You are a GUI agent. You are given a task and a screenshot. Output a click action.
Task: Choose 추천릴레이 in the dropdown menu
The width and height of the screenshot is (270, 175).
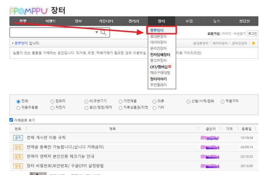(x=158, y=85)
